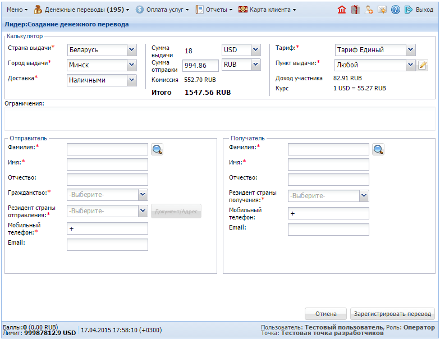
Task: Open the new message envelope icon
Action: point(382,10)
